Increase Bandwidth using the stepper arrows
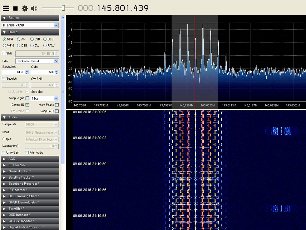The image size is (306, 230). click(27, 71)
